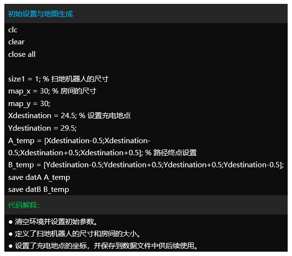
Task: Click the line starting with A_temp
Action: 80,140
